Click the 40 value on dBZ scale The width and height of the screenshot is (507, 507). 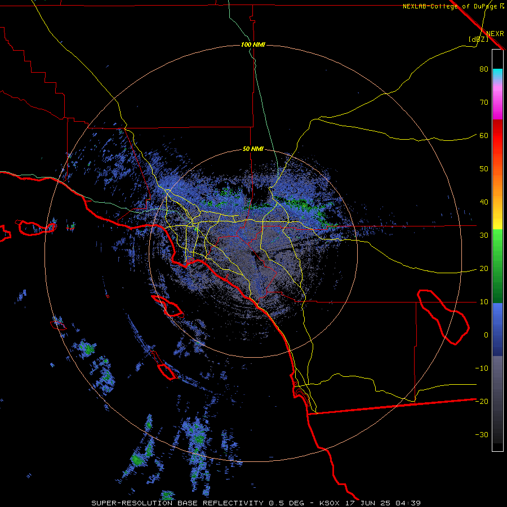(x=484, y=202)
